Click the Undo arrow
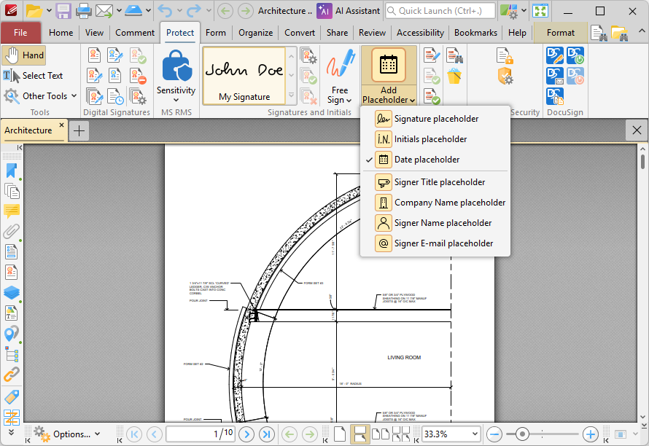 165,11
